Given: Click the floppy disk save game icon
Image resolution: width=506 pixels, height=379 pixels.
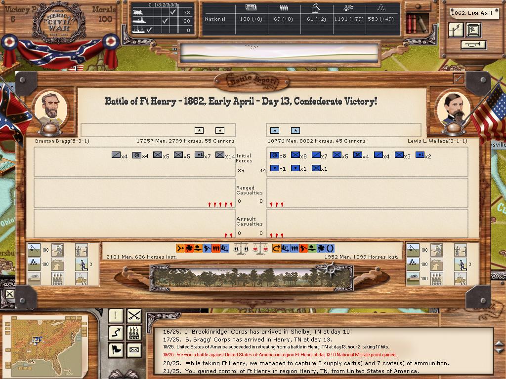Looking at the screenshot, I should (473, 30).
